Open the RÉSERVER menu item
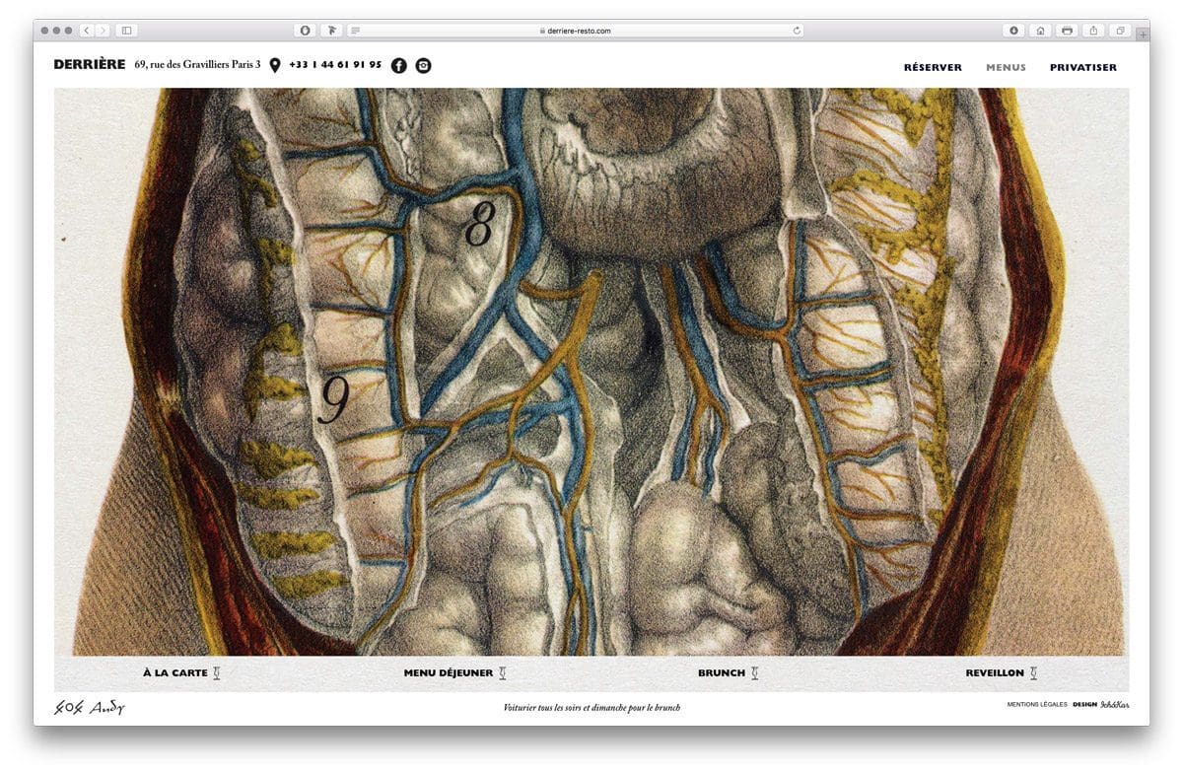 933,67
